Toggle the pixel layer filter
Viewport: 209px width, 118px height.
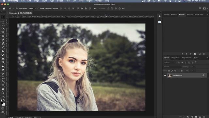(179, 63)
